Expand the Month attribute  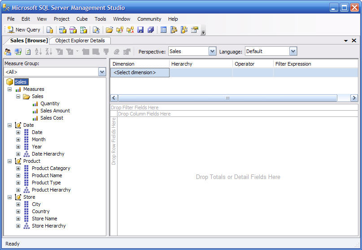[x=18, y=139]
